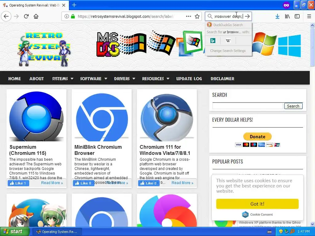Click the Retro Systems Revival logo
This screenshot has width=315, height=236.
click(44, 49)
